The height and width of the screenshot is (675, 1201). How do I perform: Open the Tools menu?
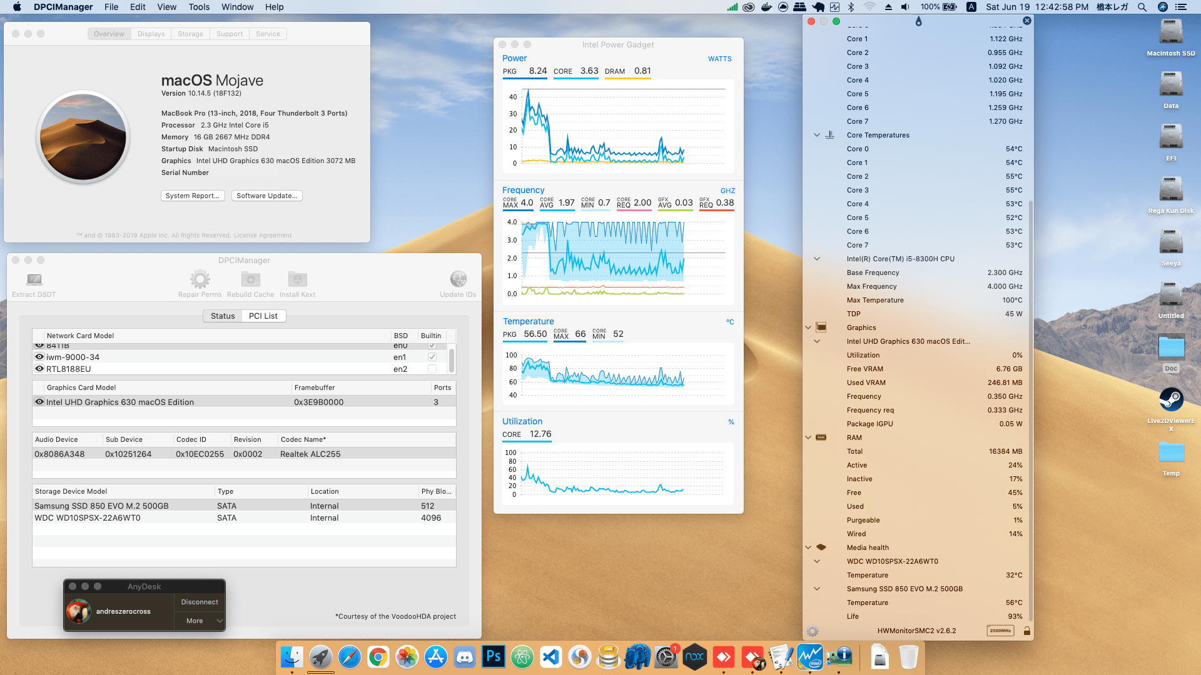199,7
